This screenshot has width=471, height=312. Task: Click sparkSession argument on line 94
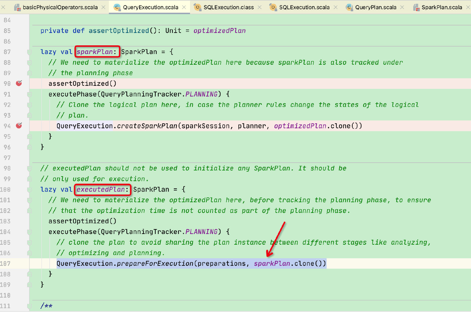pos(206,126)
